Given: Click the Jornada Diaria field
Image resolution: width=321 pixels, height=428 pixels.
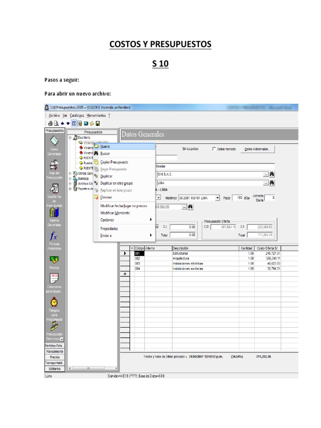Looking at the screenshot, I should pyautogui.click(x=270, y=198).
